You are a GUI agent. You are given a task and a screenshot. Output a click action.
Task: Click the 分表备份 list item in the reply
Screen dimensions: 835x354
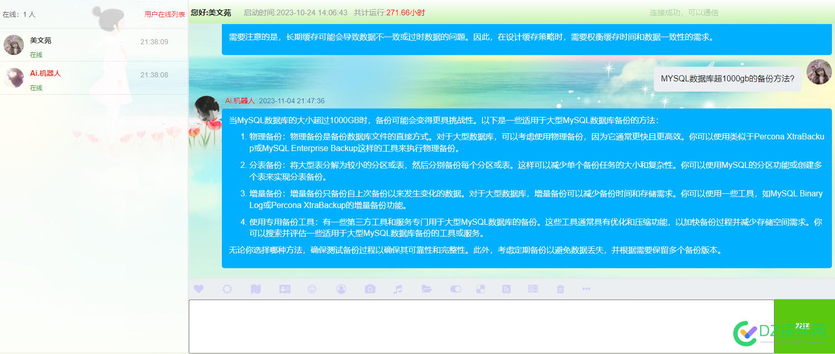coord(532,171)
